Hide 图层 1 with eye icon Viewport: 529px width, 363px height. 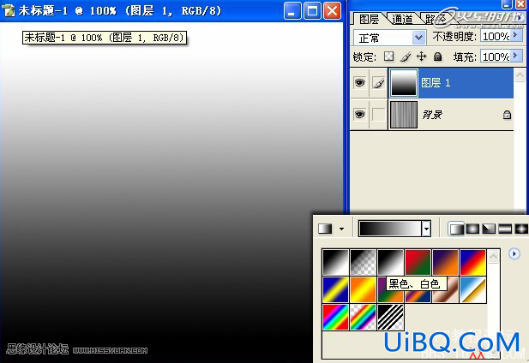click(359, 82)
